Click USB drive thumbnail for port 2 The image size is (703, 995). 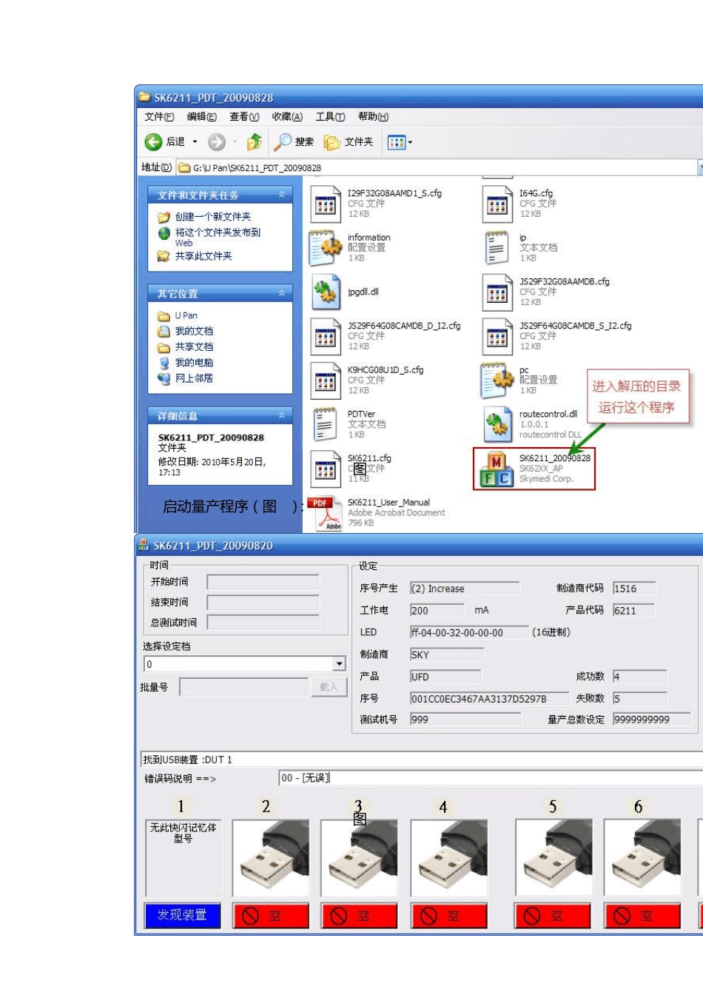point(271,858)
